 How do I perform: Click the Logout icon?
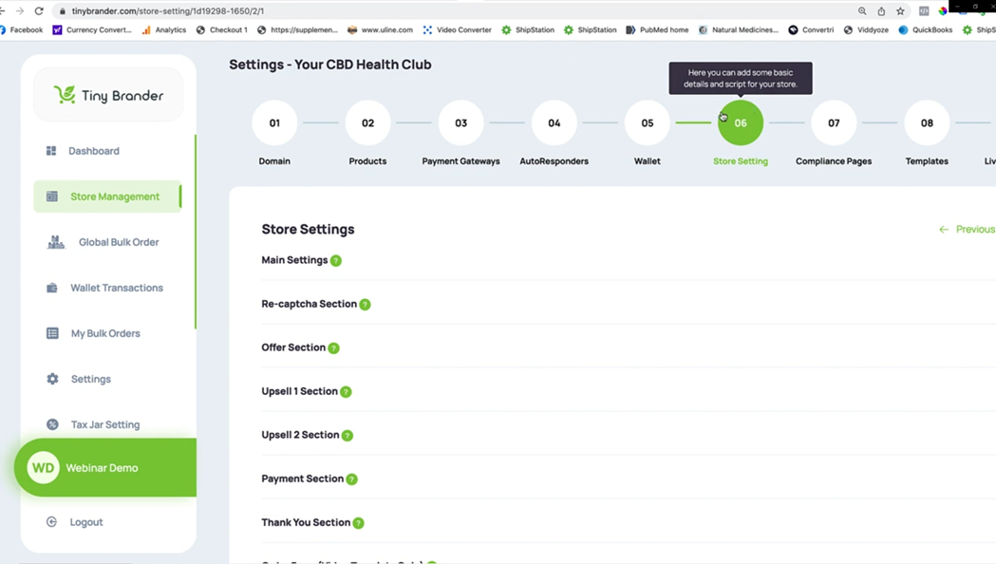(x=51, y=521)
